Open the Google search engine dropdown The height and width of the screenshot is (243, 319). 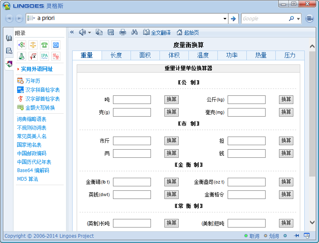(298, 19)
